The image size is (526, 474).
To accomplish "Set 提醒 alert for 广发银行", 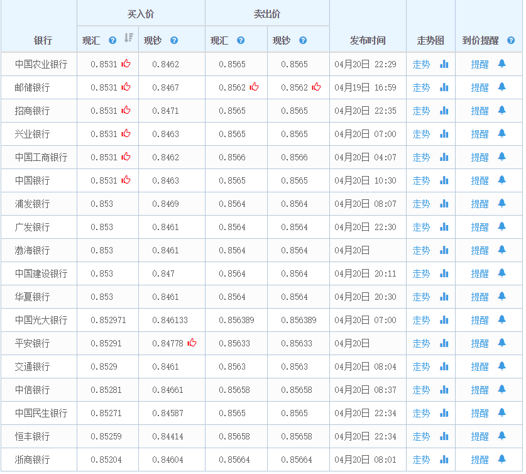I will (479, 227).
